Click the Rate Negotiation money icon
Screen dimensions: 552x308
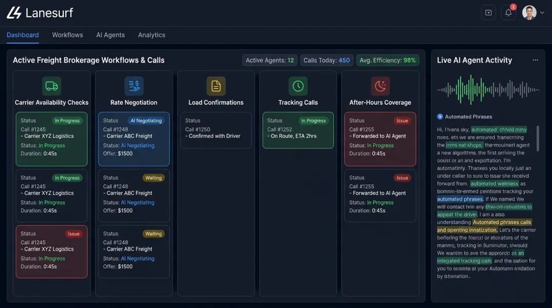[134, 86]
